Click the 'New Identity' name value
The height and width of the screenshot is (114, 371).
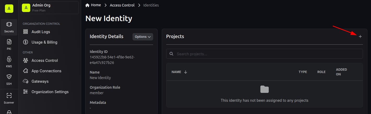tap(100, 78)
